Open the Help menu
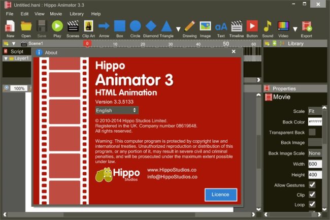Image resolution: width=330 pixels, height=220 pixels. click(x=96, y=14)
